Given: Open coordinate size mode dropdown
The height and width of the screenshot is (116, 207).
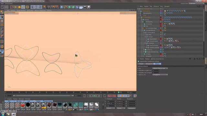Looking at the screenshot, I should coord(121,108).
